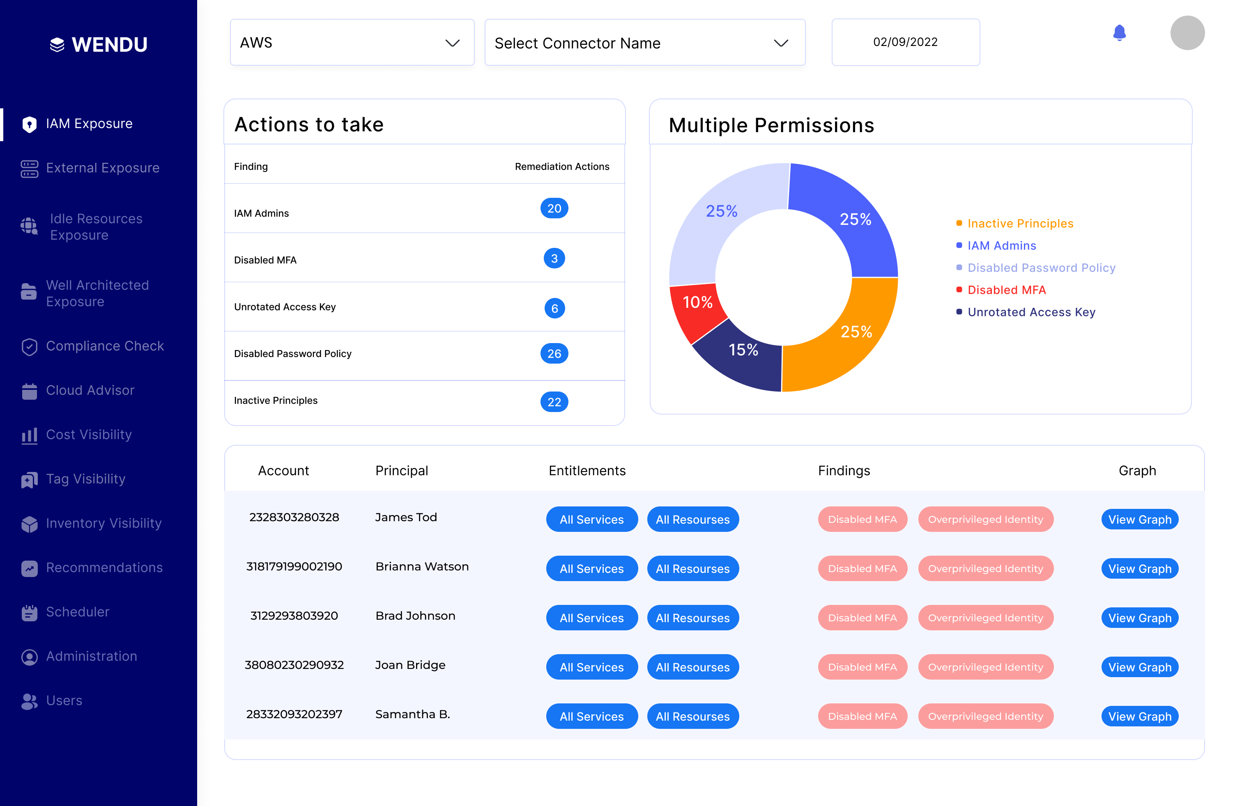Select the Well Architected Exposure icon
Viewport: 1242px width, 806px height.
coord(29,293)
